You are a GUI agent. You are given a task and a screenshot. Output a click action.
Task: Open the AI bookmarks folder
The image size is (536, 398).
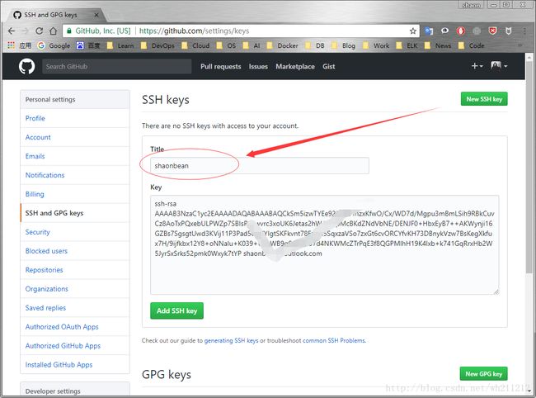point(252,45)
